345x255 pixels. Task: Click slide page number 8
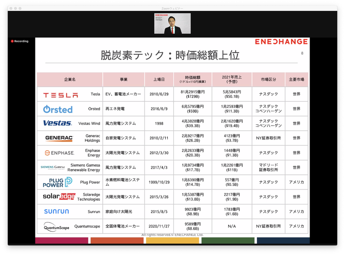pyautogui.click(x=302, y=53)
